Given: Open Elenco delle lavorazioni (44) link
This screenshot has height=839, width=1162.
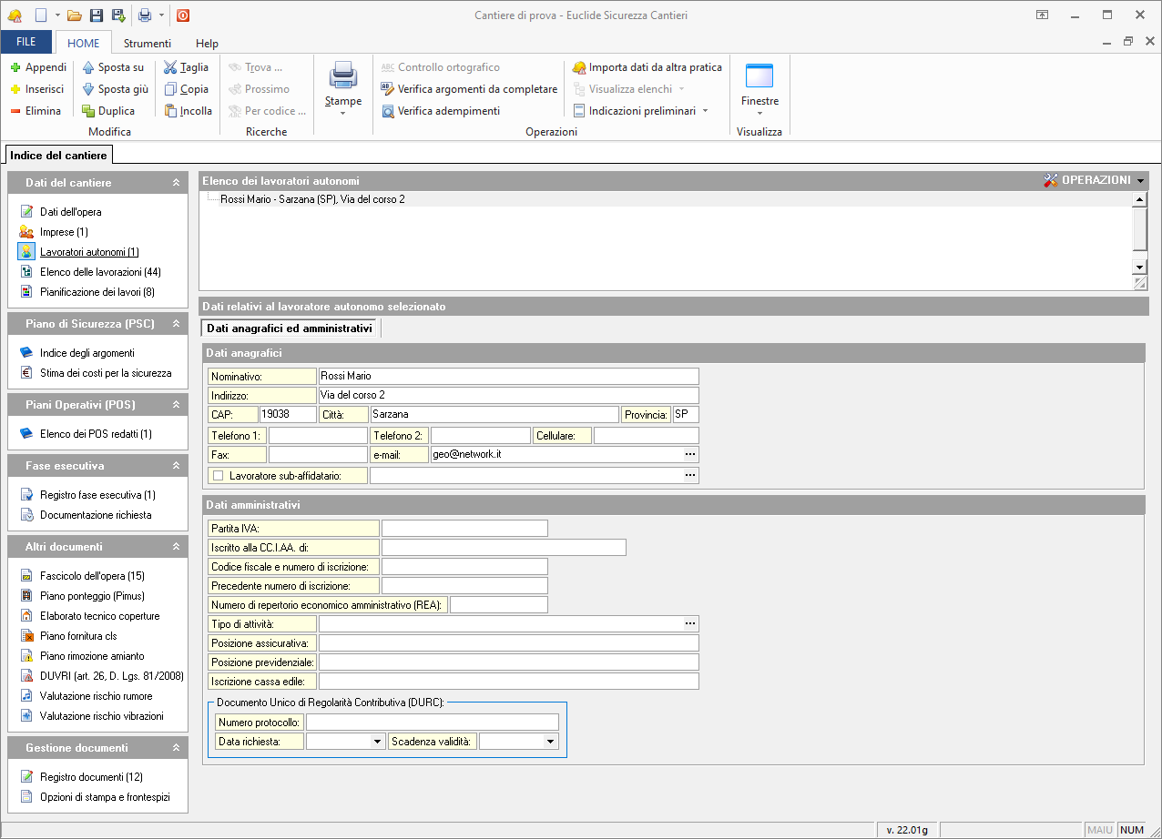Looking at the screenshot, I should 100,272.
